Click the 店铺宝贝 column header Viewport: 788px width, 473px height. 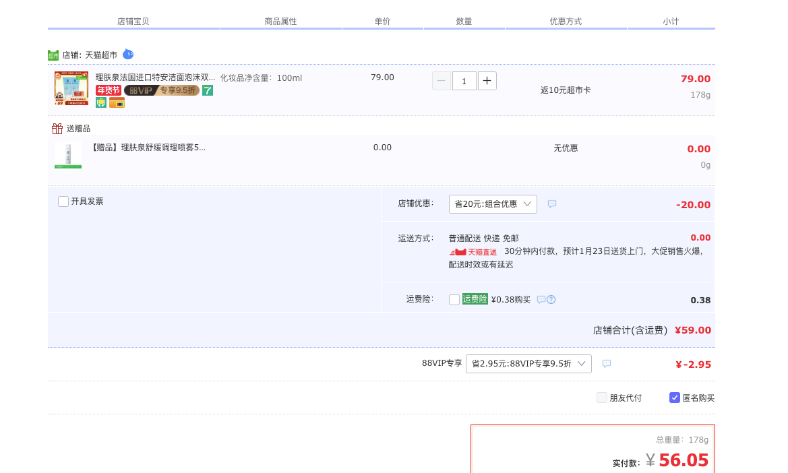tap(133, 21)
